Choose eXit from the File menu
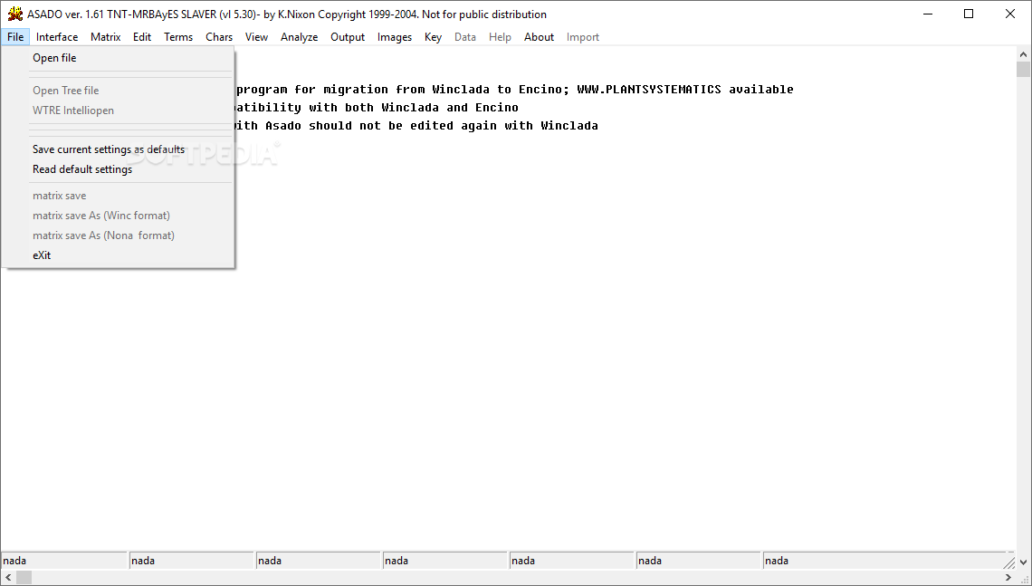 coord(118,255)
